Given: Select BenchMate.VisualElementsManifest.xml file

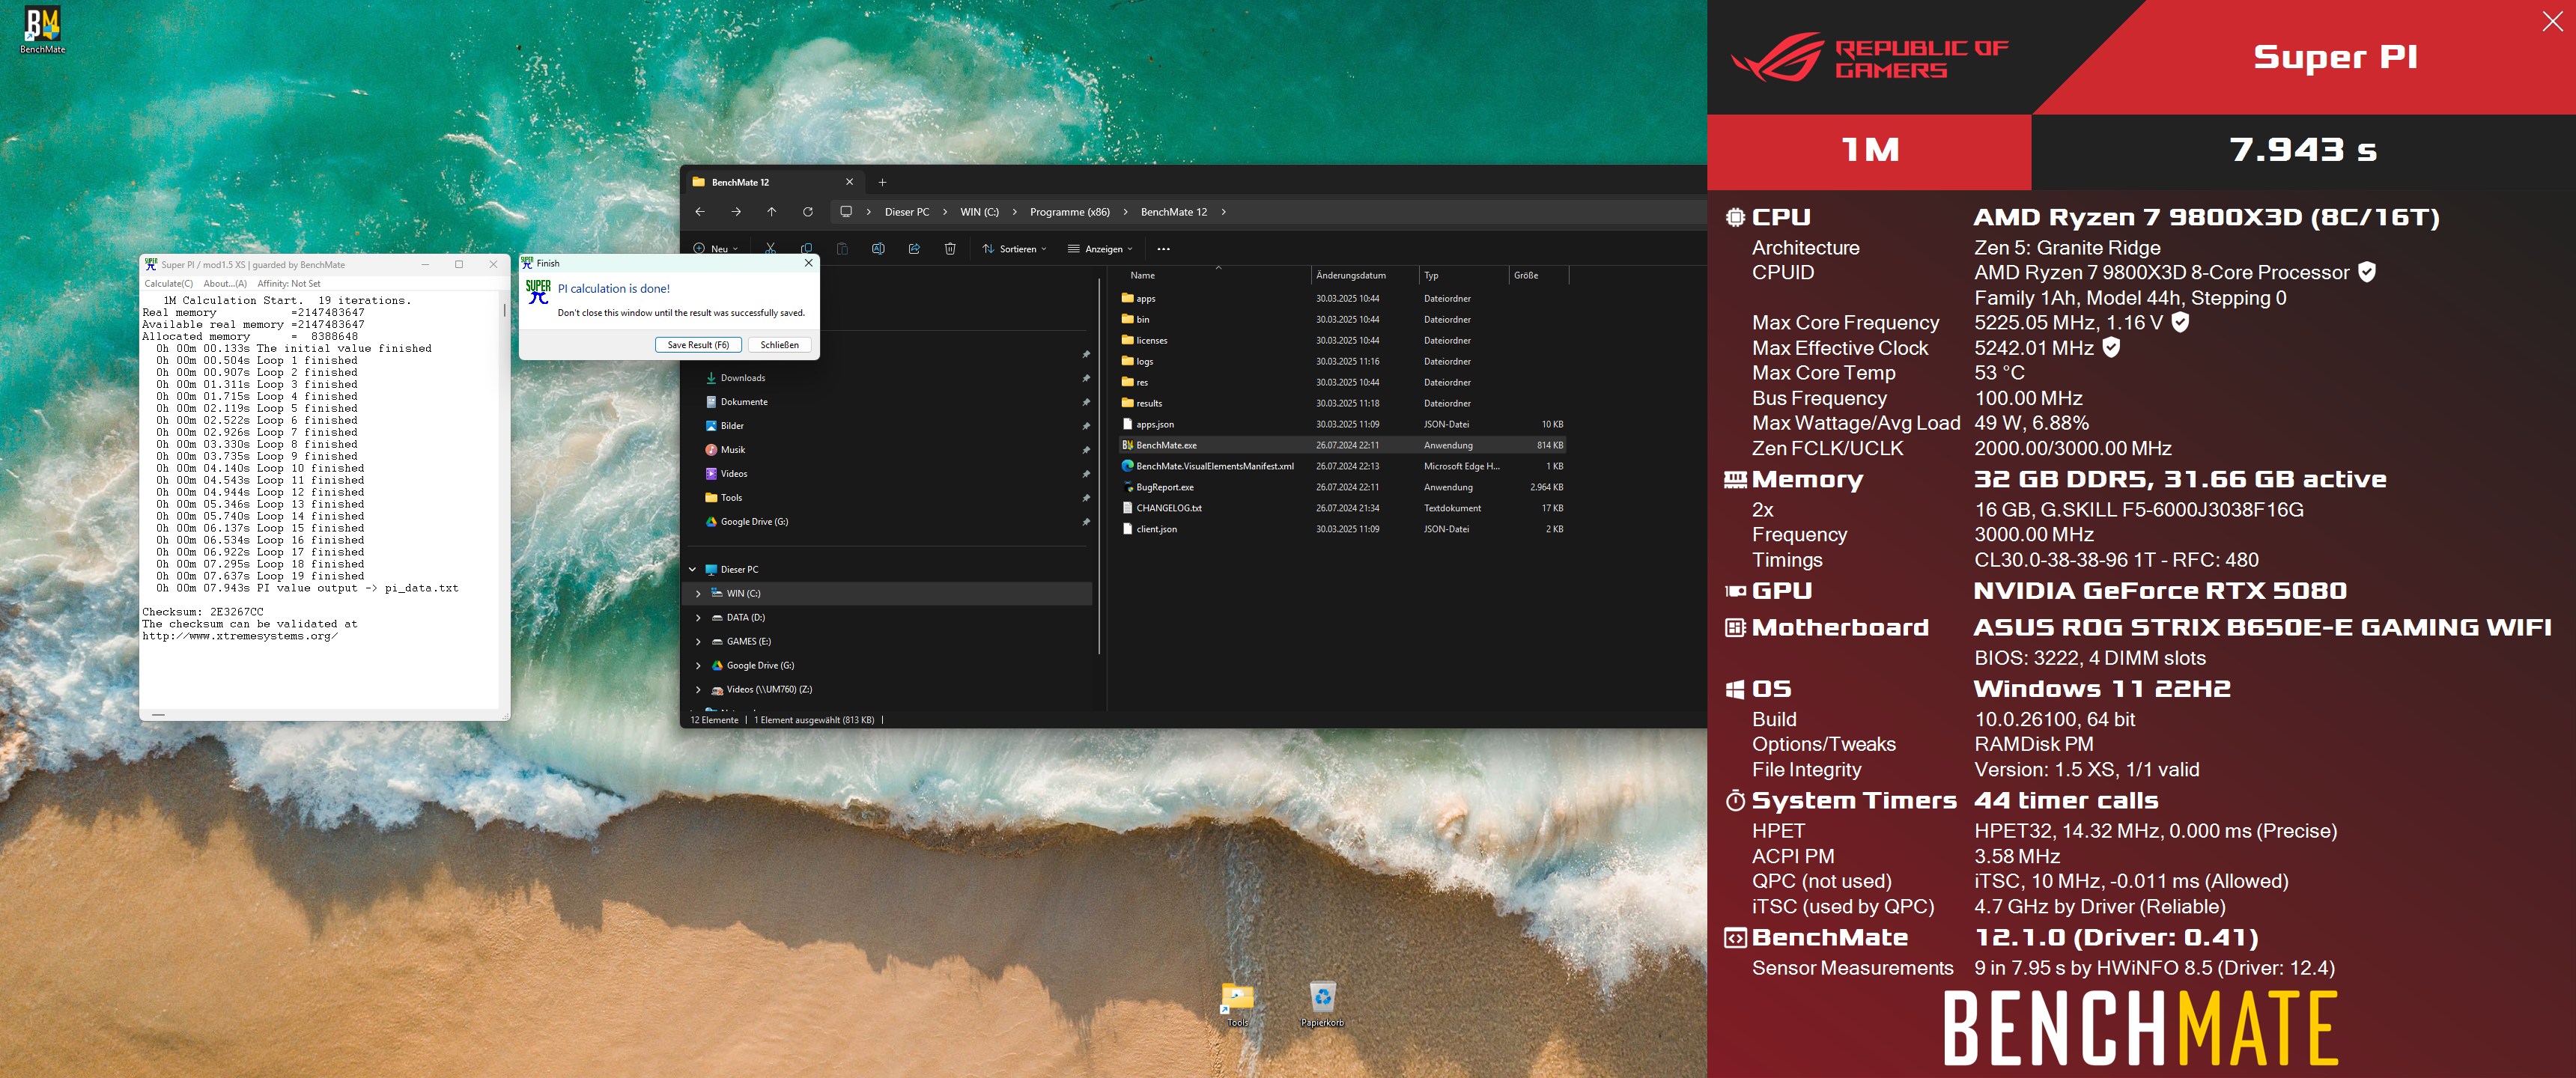Looking at the screenshot, I should tap(1342, 466).
